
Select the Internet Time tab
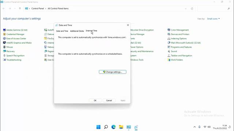[91, 31]
